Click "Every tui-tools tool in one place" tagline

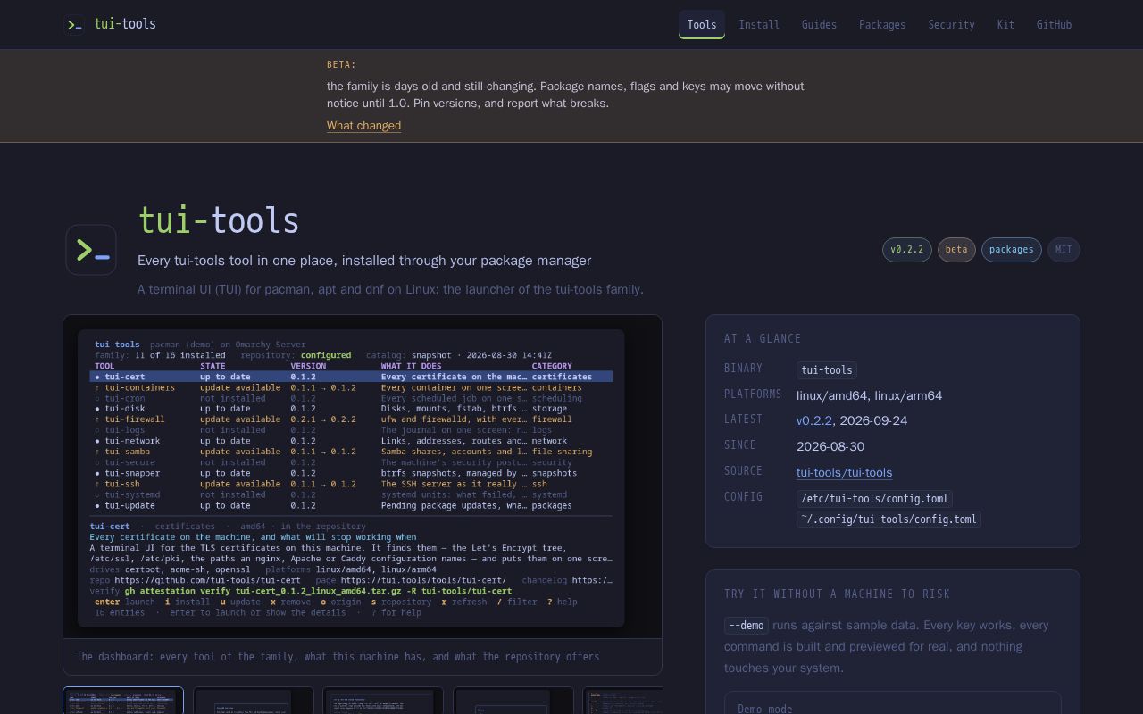(x=364, y=261)
